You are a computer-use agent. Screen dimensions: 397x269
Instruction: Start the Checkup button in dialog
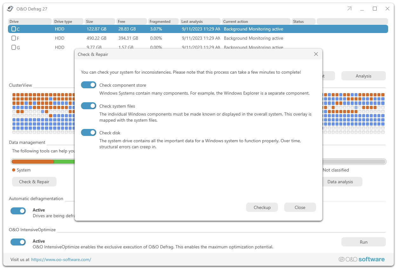point(262,207)
